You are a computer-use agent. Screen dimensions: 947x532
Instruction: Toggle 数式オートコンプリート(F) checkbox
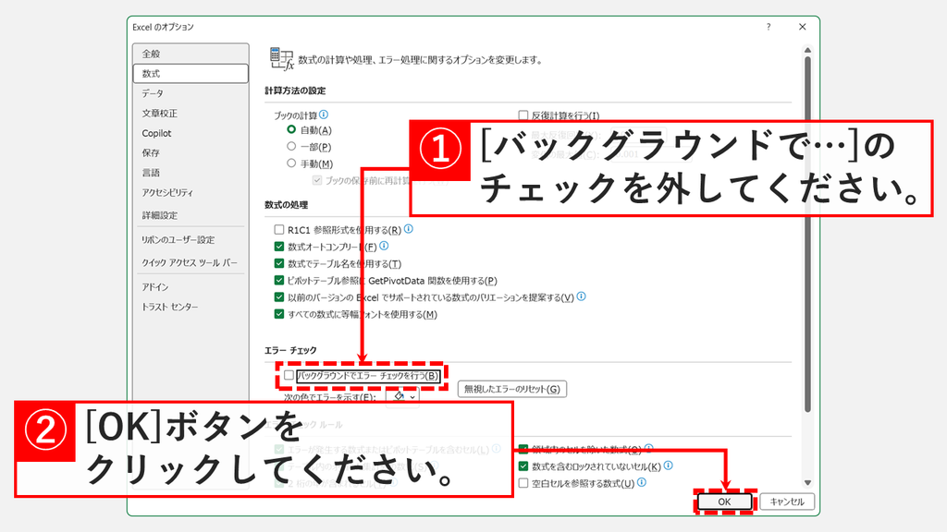tap(279, 247)
